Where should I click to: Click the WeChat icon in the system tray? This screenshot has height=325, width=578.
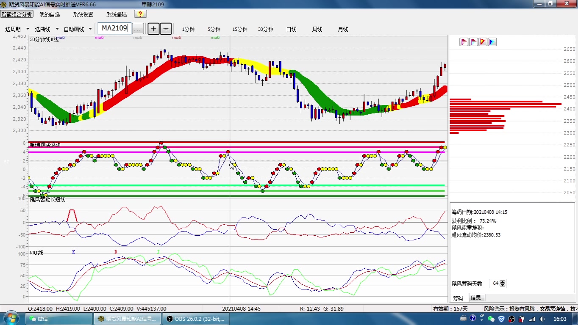pos(491,319)
